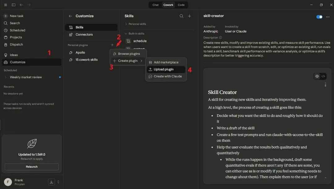Show skill preview with eye icon

click(x=317, y=76)
